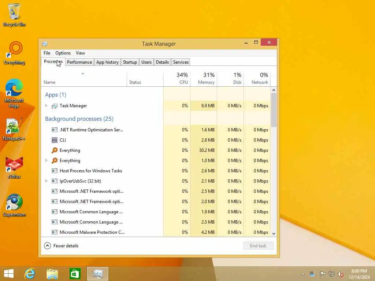Click the Host Process for Windows Tasks icon

click(55, 171)
